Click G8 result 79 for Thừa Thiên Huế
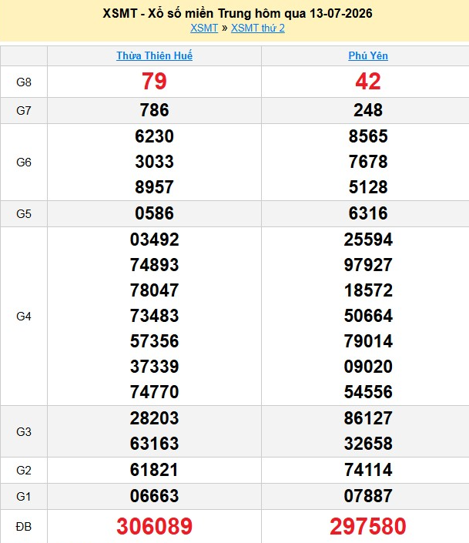 click(x=154, y=82)
